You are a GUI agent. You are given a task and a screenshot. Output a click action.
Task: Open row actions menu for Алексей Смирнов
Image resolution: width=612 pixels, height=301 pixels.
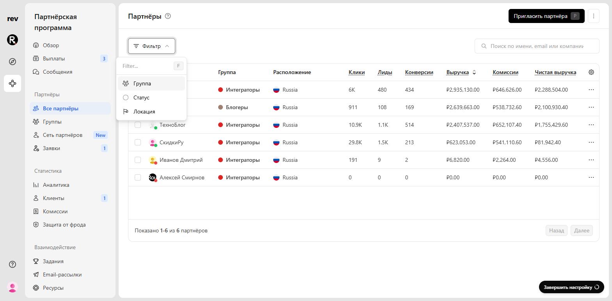591,177
